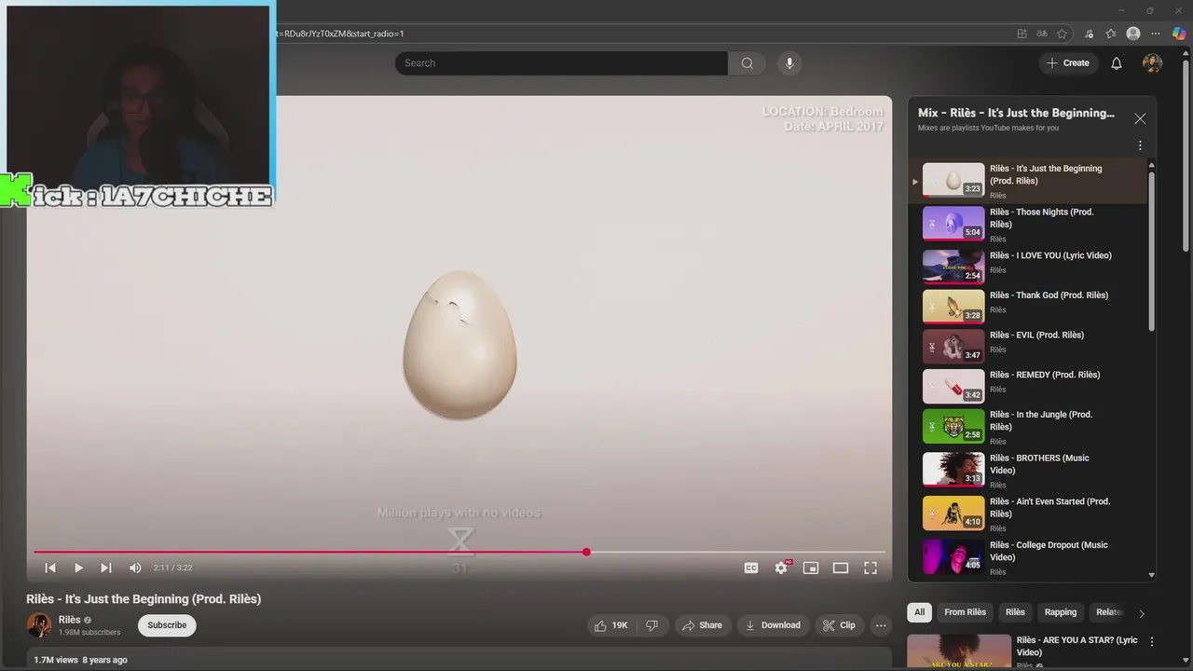Image resolution: width=1193 pixels, height=671 pixels.
Task: Play Rilès - Ain't Even Started
Action: click(1030, 514)
